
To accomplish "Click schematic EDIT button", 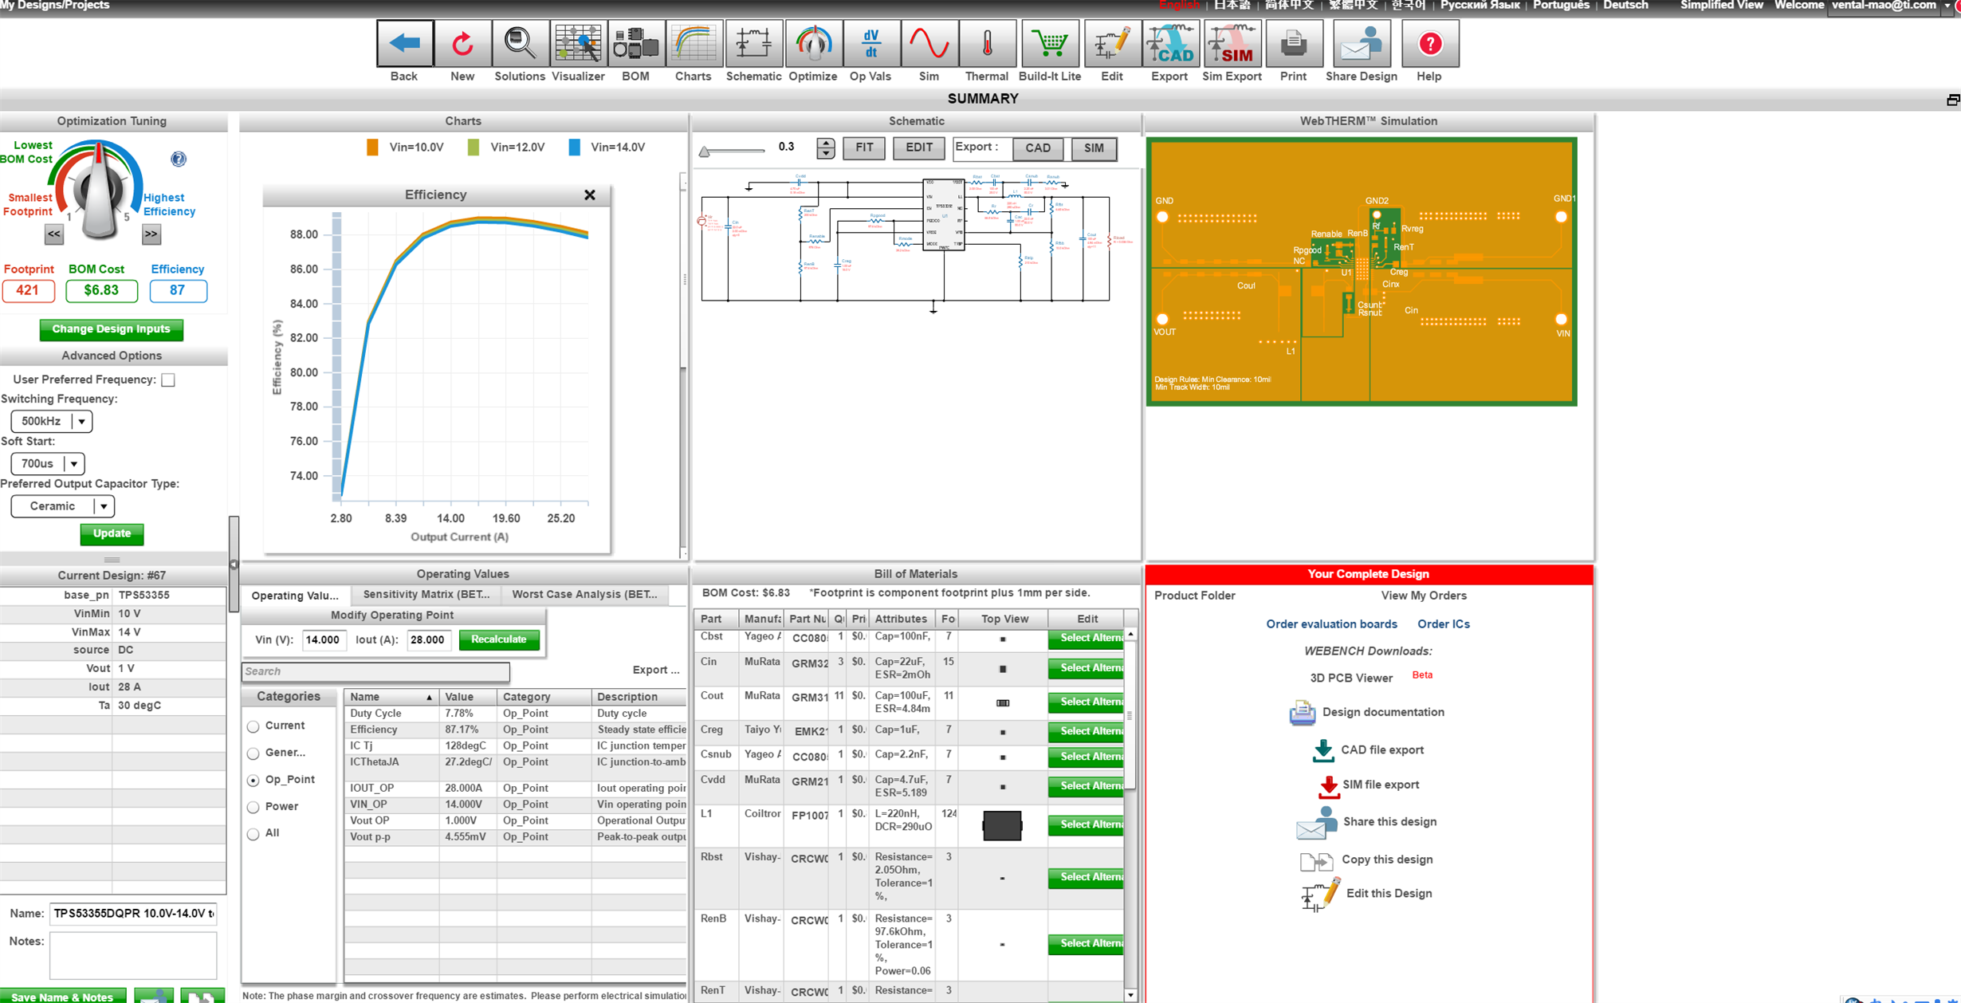I will (918, 148).
